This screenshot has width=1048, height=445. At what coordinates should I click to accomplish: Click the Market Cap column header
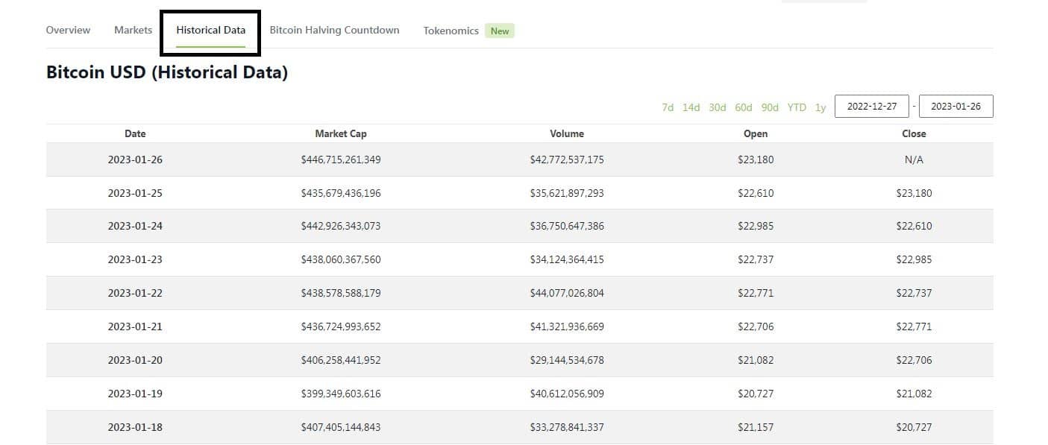pyautogui.click(x=341, y=133)
